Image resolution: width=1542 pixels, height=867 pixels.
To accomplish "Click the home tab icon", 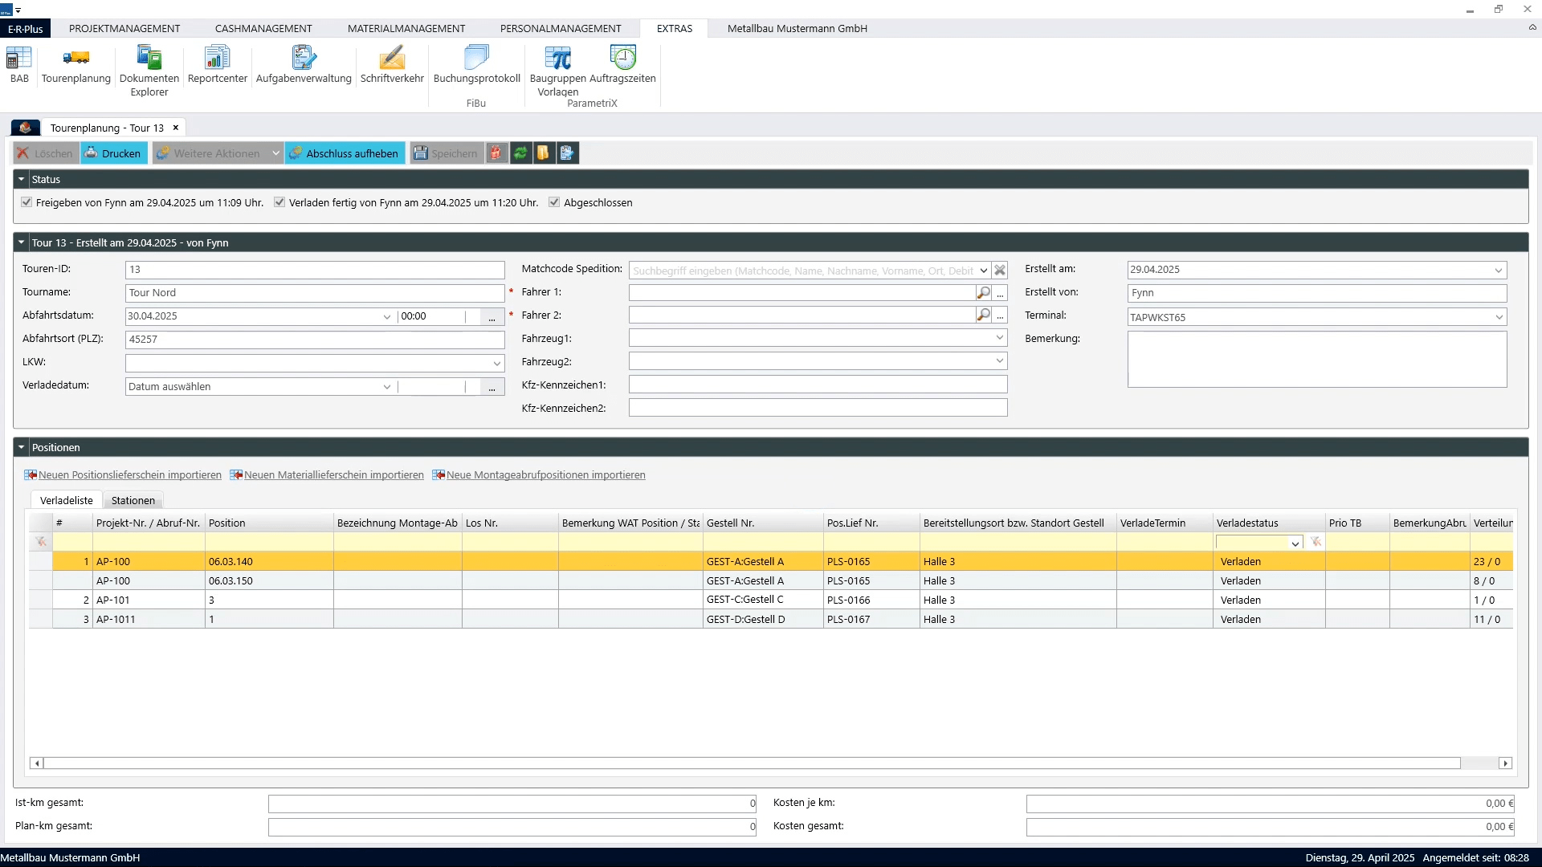I will (25, 128).
